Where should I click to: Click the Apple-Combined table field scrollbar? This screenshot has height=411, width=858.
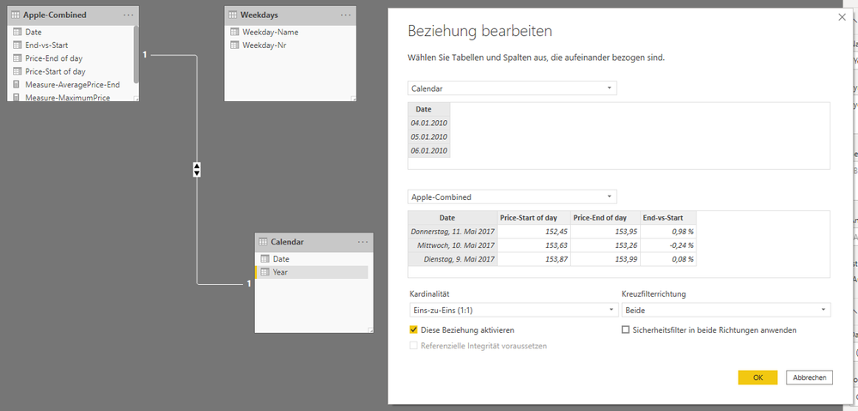click(137, 53)
